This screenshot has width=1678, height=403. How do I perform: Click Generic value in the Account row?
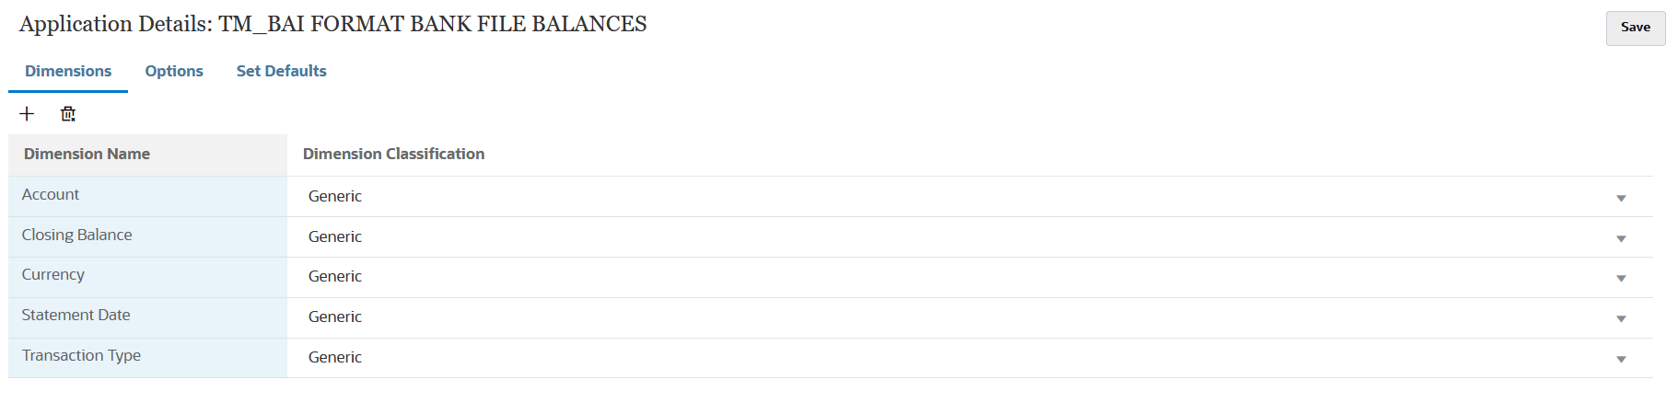335,197
